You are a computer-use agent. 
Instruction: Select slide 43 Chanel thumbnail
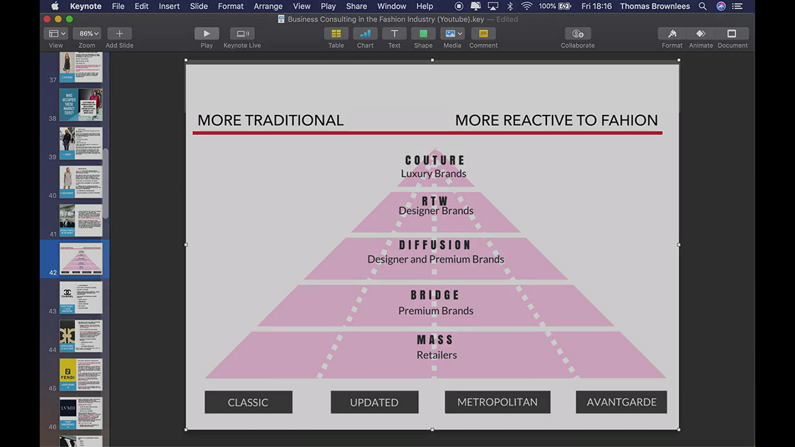click(81, 297)
